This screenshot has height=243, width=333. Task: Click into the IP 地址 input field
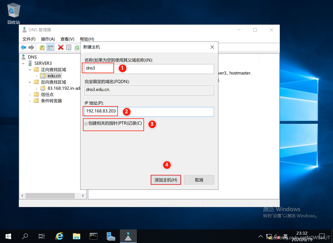tap(165, 112)
